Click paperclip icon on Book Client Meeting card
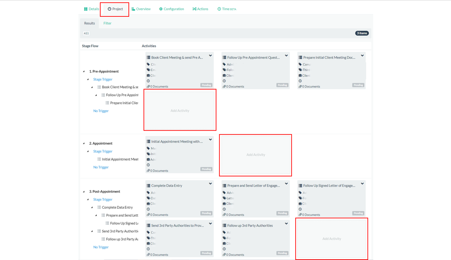 coord(148,87)
